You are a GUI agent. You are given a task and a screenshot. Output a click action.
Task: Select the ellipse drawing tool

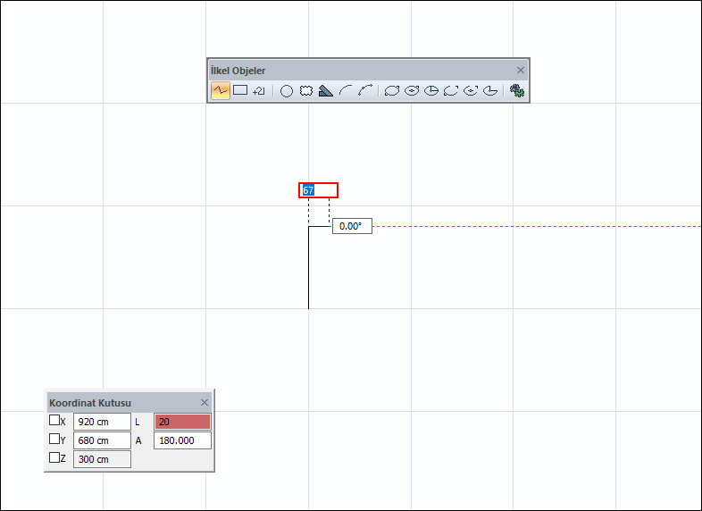click(x=392, y=91)
